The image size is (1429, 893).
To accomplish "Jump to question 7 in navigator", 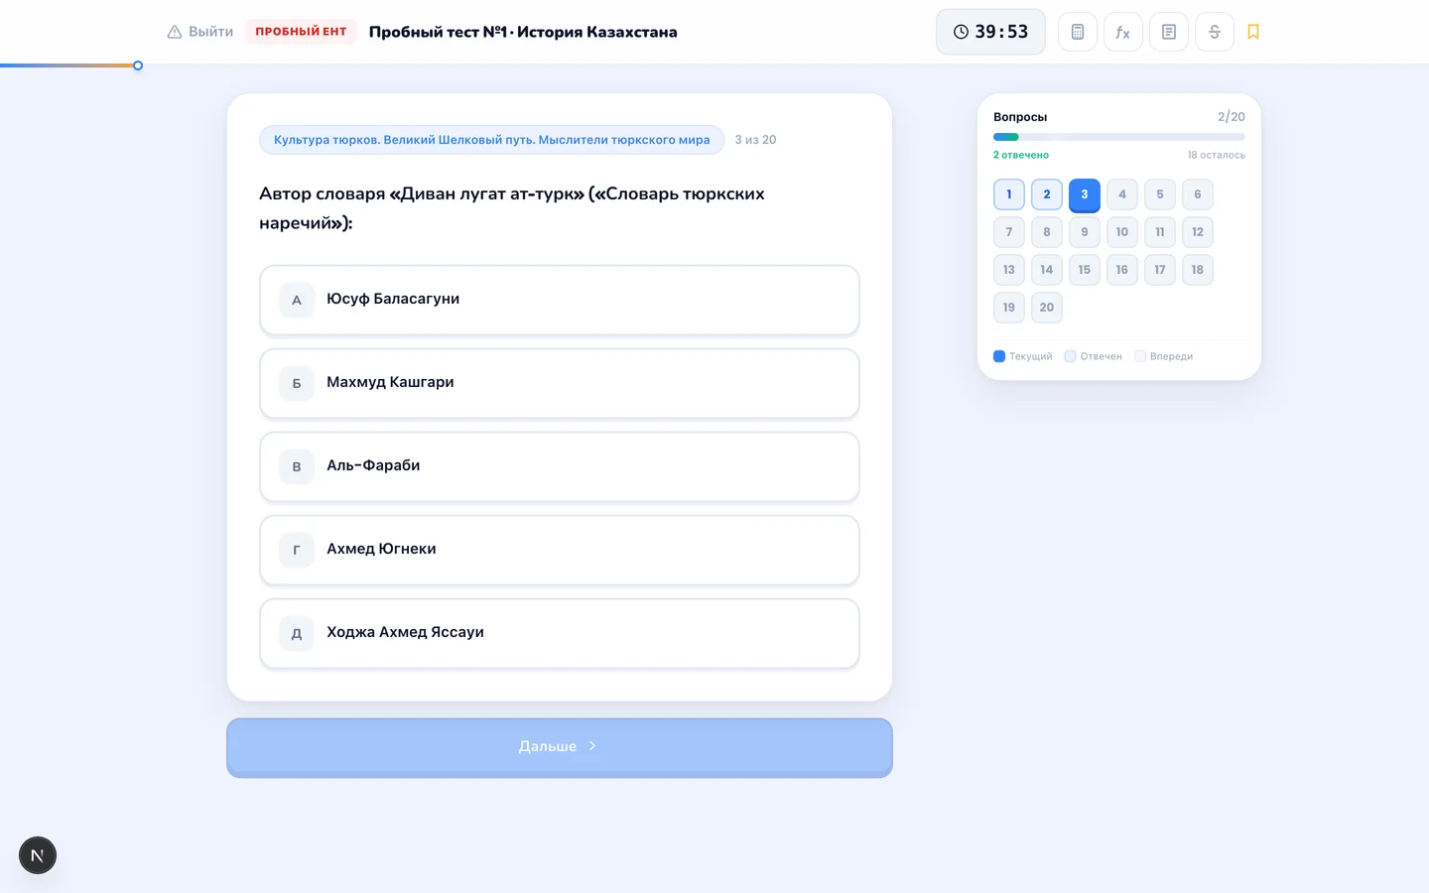I will coord(1009,232).
